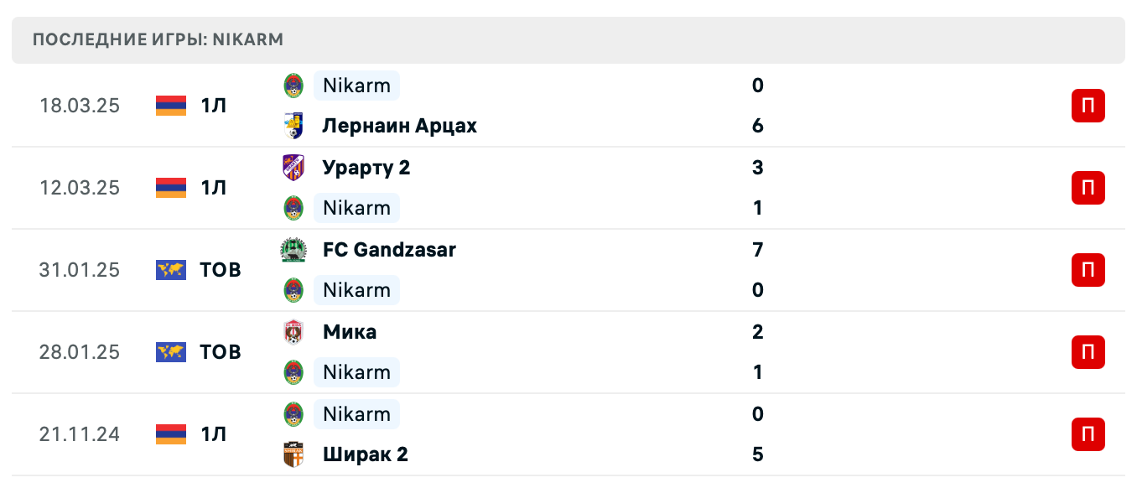Open Лернаин Арцах team page
Image resolution: width=1137 pixels, height=488 pixels.
(399, 126)
